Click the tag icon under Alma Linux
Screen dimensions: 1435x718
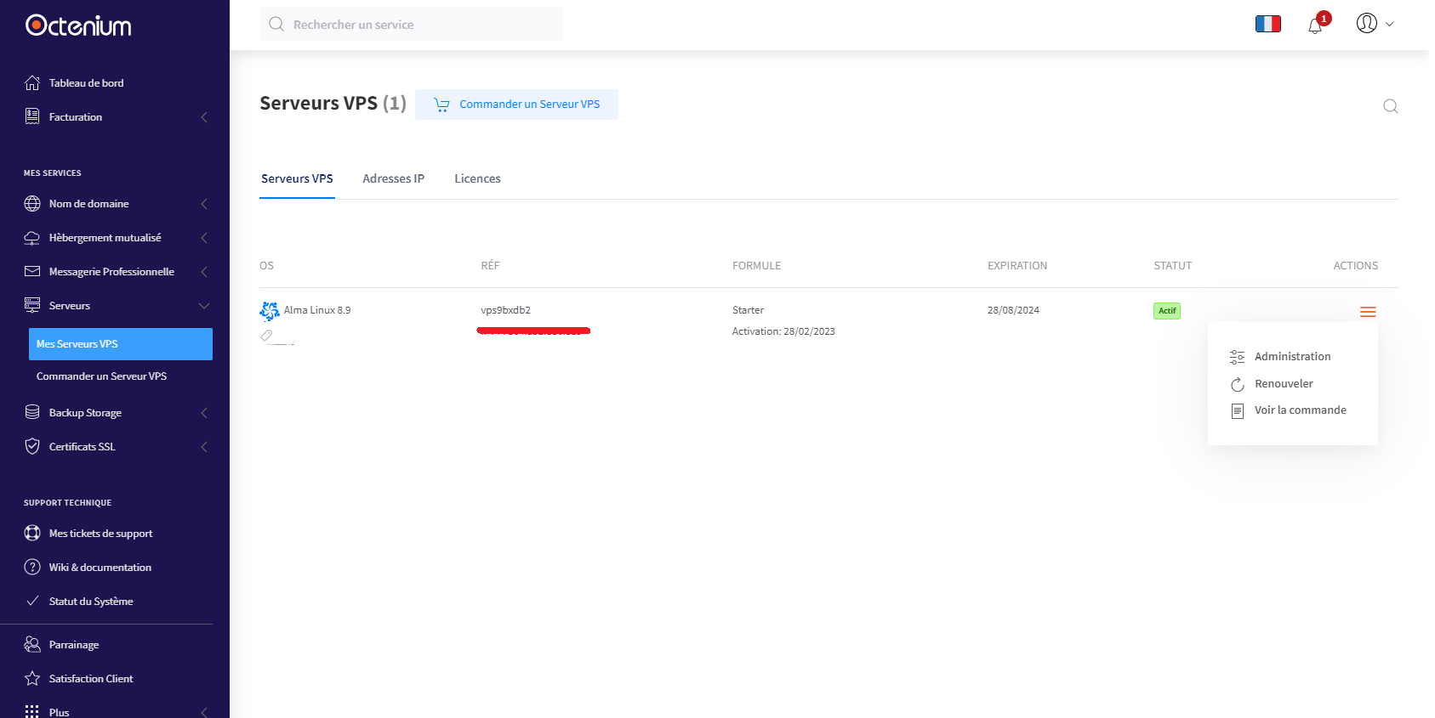point(266,336)
